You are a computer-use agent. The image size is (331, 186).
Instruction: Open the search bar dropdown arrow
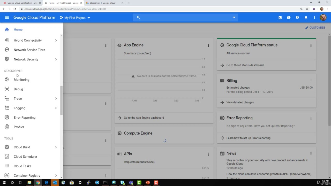(x=234, y=17)
